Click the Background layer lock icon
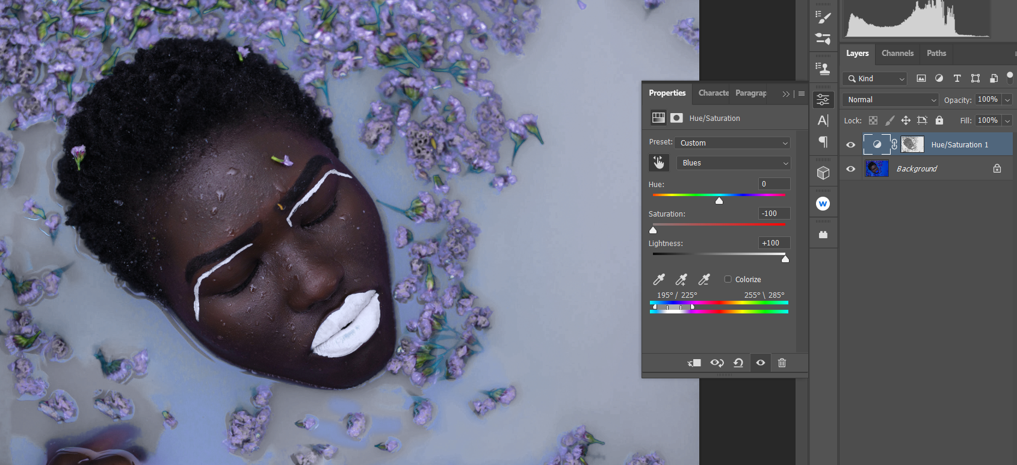 tap(997, 168)
